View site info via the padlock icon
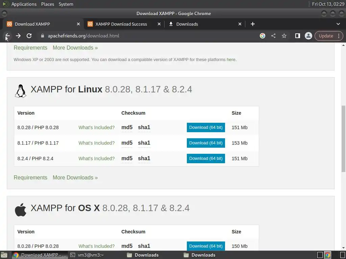 [x=43, y=36]
